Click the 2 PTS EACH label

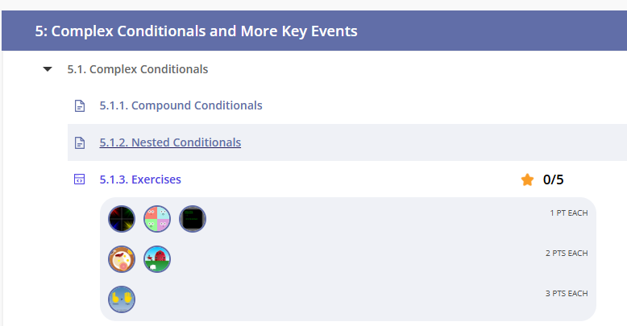(x=567, y=253)
